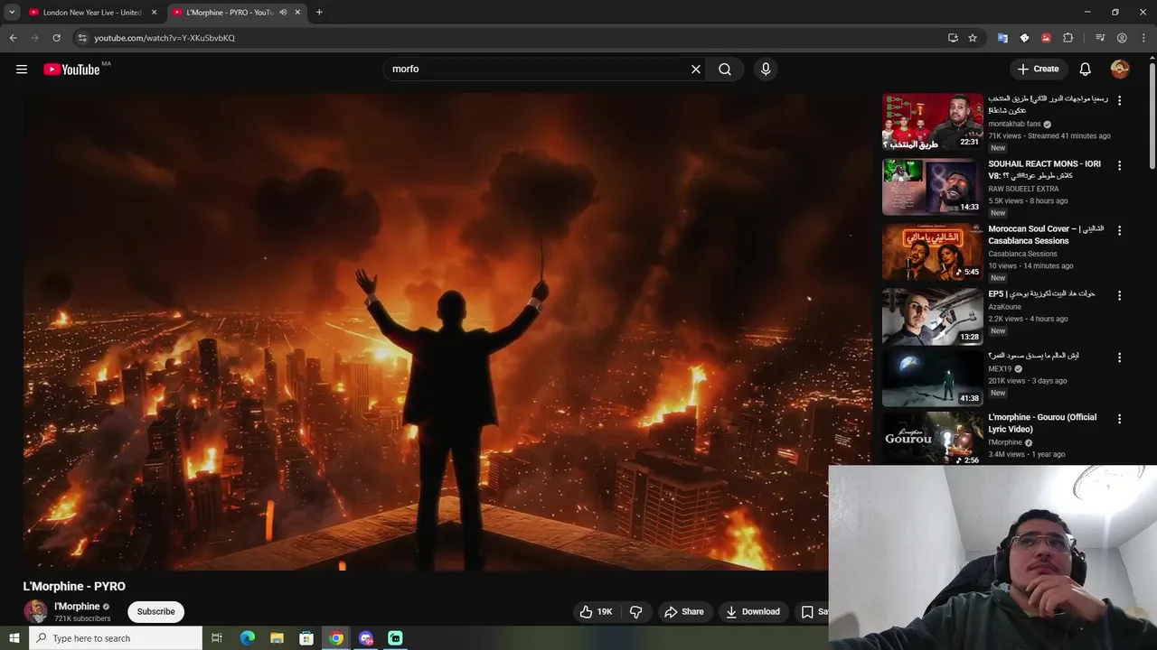Open SOUHAIL REACT MONS 14:33 thumbnail
This screenshot has height=650, width=1157.
(x=932, y=187)
